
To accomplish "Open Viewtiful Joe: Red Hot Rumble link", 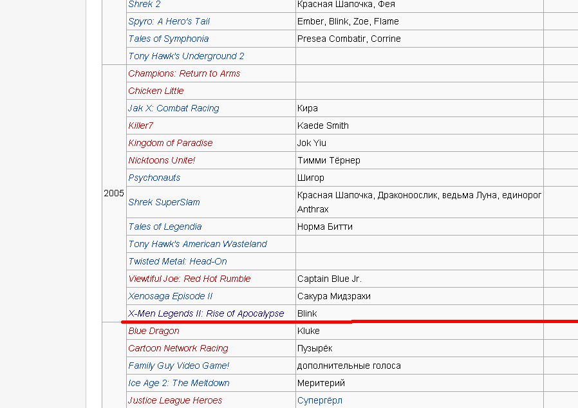I will click(189, 278).
